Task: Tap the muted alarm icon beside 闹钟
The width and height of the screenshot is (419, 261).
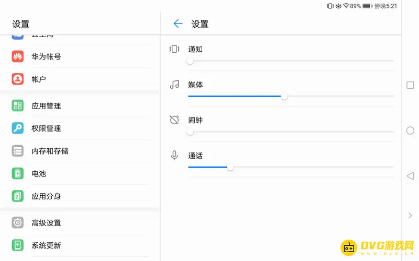Action: tap(174, 120)
